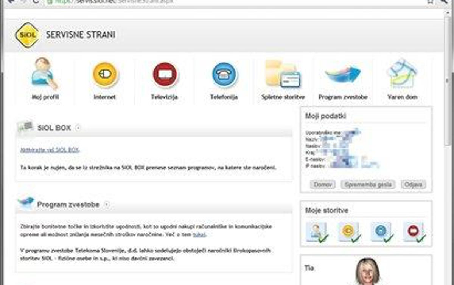This screenshot has height=285, width=454.
Task: Switch to the Varen dom tab
Action: (x=401, y=75)
